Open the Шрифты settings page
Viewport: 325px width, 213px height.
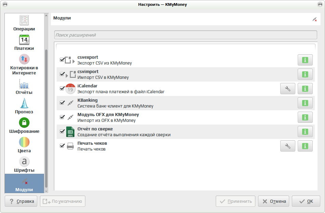tap(24, 165)
